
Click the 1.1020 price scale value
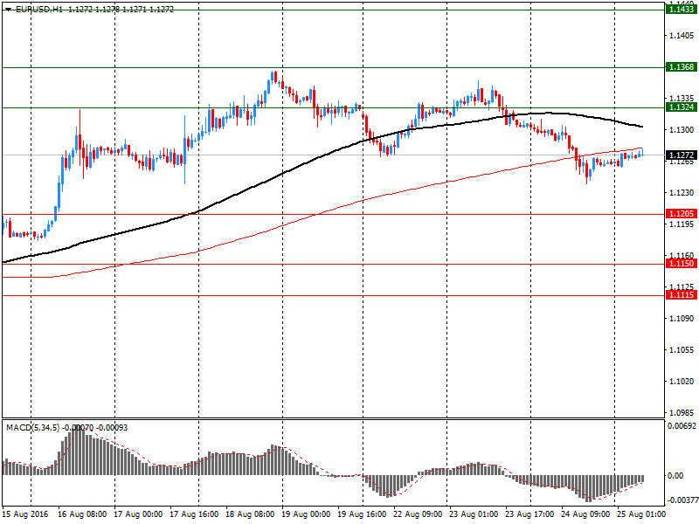pyautogui.click(x=682, y=381)
